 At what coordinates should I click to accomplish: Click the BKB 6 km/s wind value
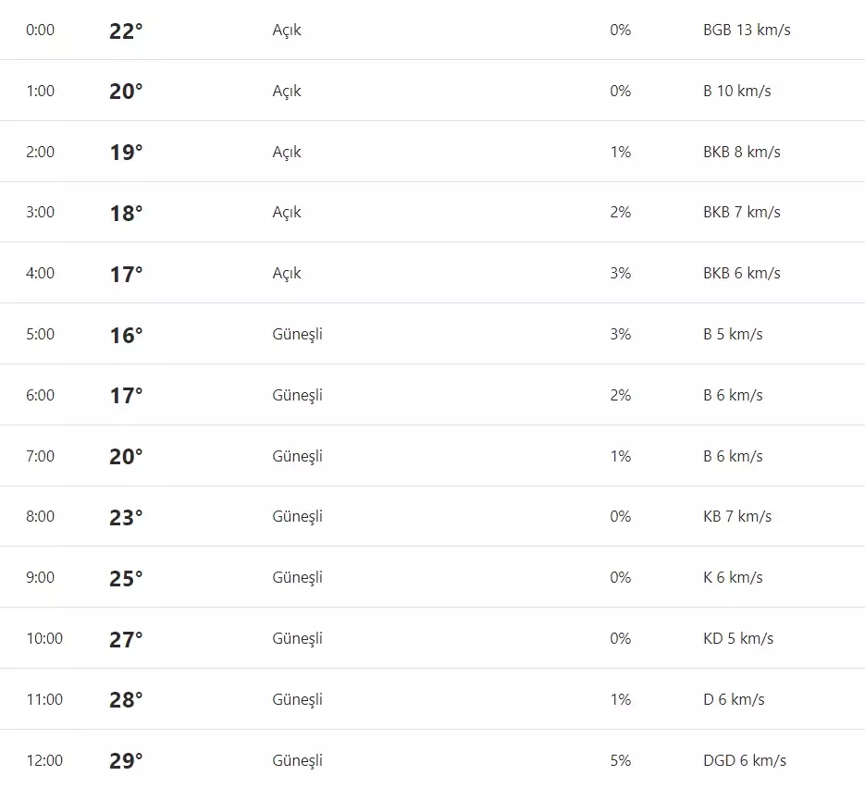[x=741, y=273]
